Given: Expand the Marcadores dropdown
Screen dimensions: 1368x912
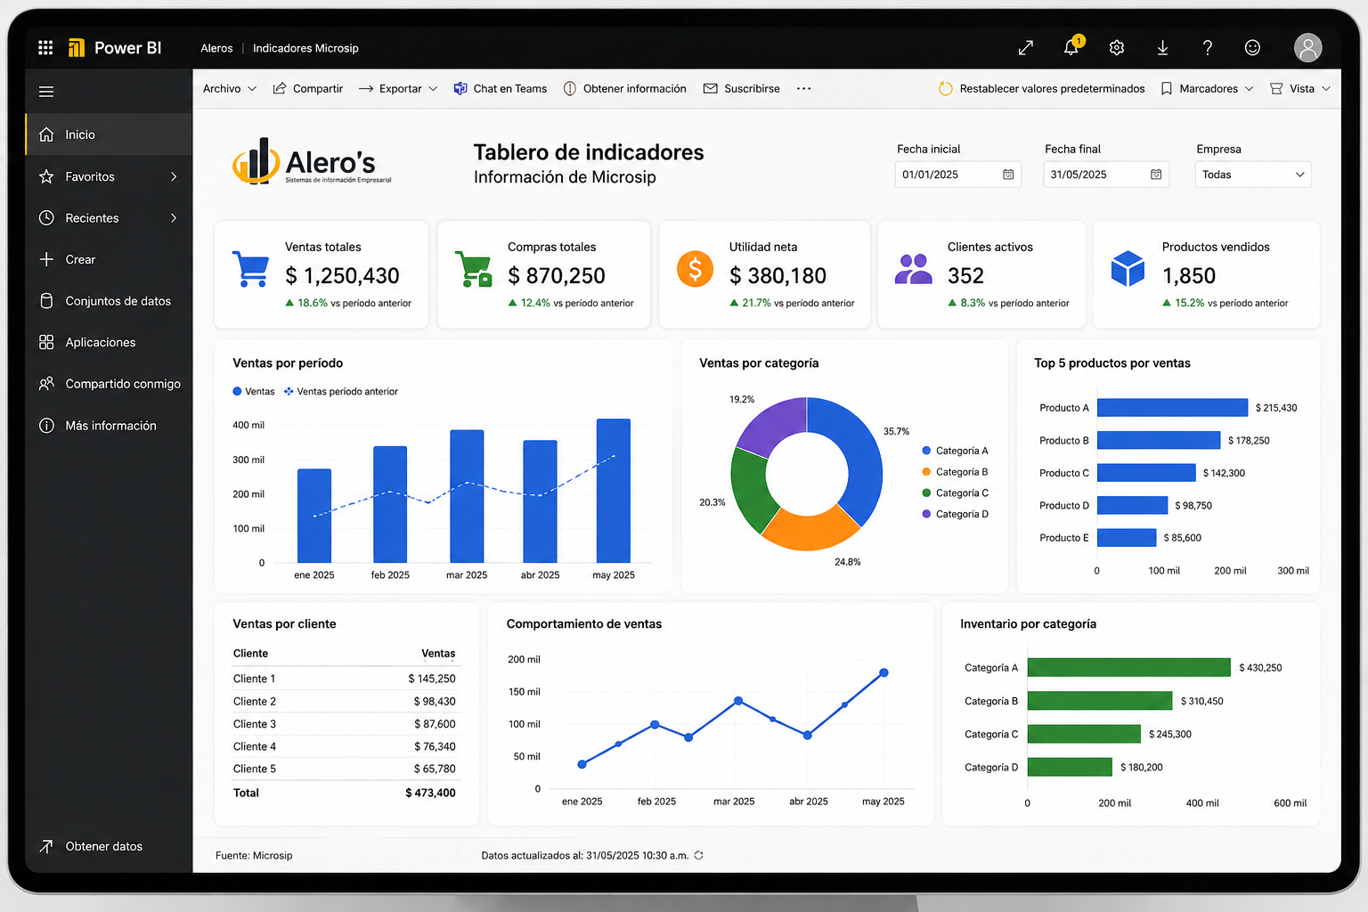Looking at the screenshot, I should 1207,89.
